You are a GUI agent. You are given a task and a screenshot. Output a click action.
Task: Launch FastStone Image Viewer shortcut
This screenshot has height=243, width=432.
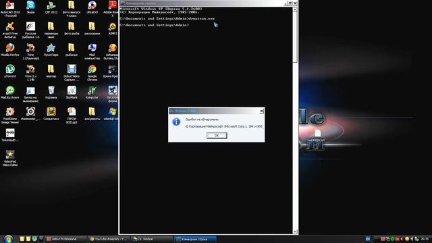coord(10,115)
